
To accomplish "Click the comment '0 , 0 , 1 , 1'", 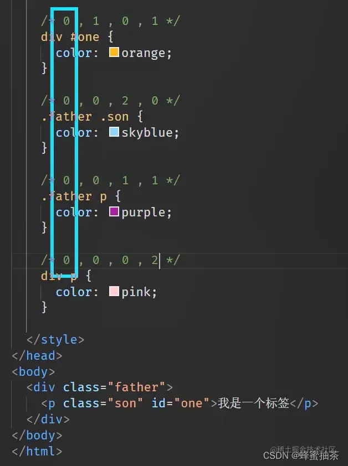I will 110,180.
